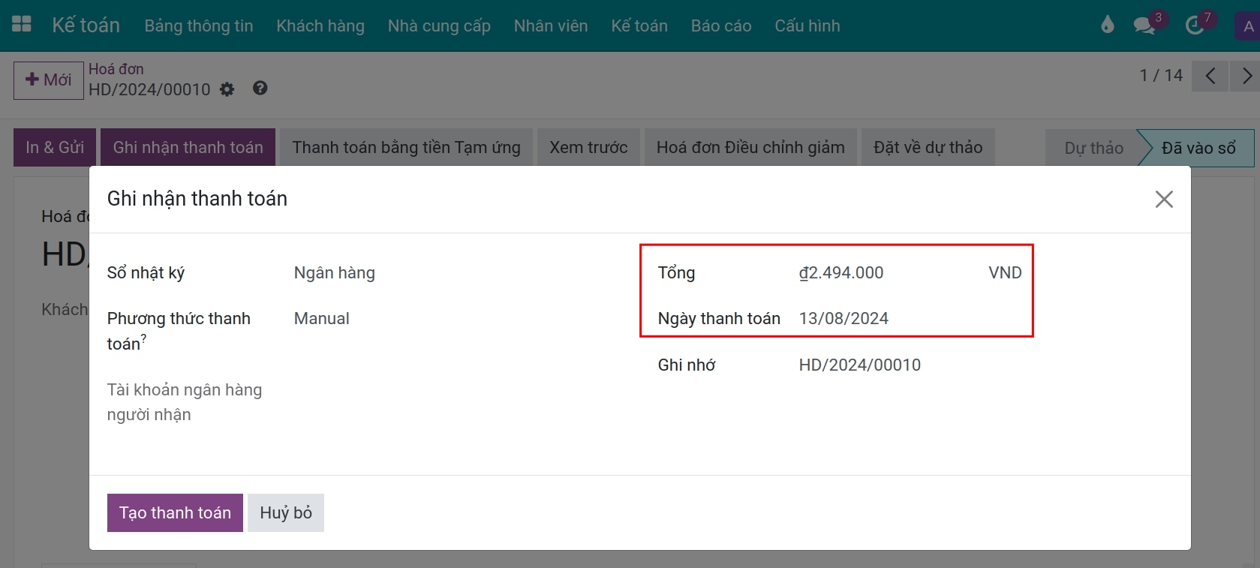Click the Mới button

49,80
